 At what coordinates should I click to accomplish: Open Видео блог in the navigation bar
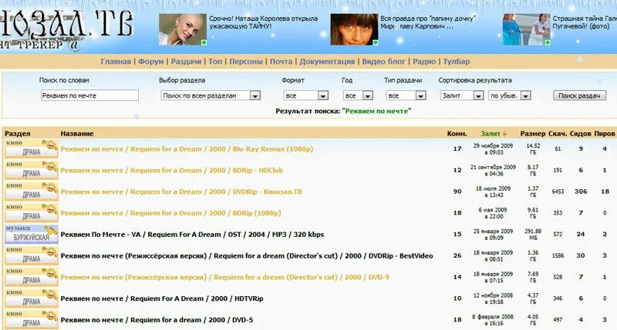[383, 62]
